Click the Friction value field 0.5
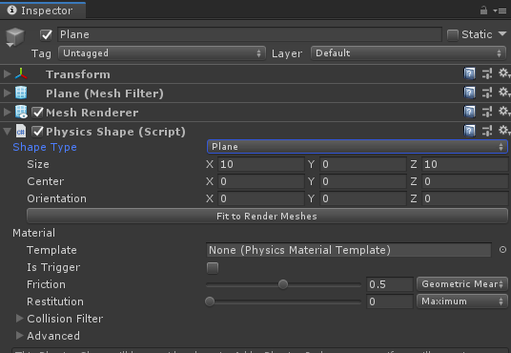The width and height of the screenshot is (511, 353). click(390, 284)
